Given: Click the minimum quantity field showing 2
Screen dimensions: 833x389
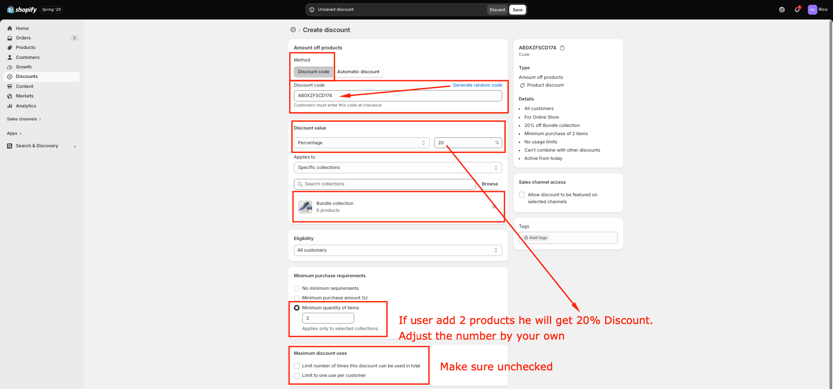Looking at the screenshot, I should pos(328,318).
